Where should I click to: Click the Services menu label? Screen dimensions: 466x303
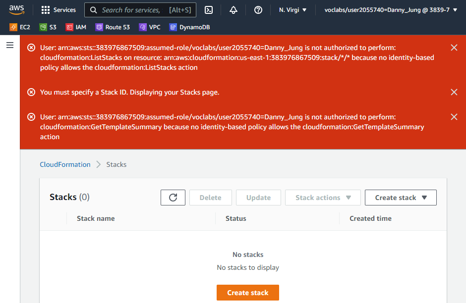click(64, 10)
